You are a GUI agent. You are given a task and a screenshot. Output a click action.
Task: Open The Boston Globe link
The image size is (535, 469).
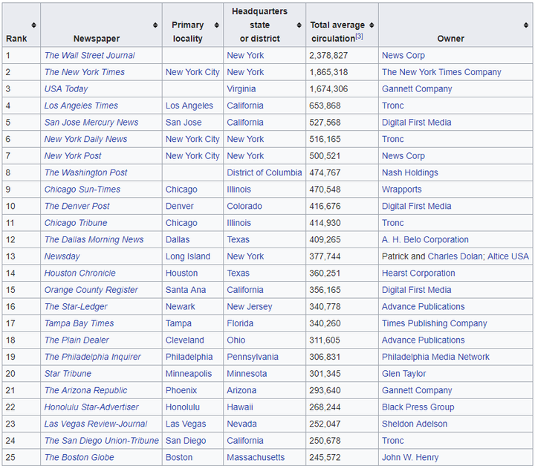80,457
